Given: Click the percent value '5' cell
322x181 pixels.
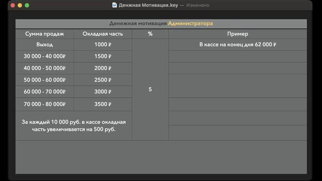Looking at the screenshot, I should tap(150, 89).
